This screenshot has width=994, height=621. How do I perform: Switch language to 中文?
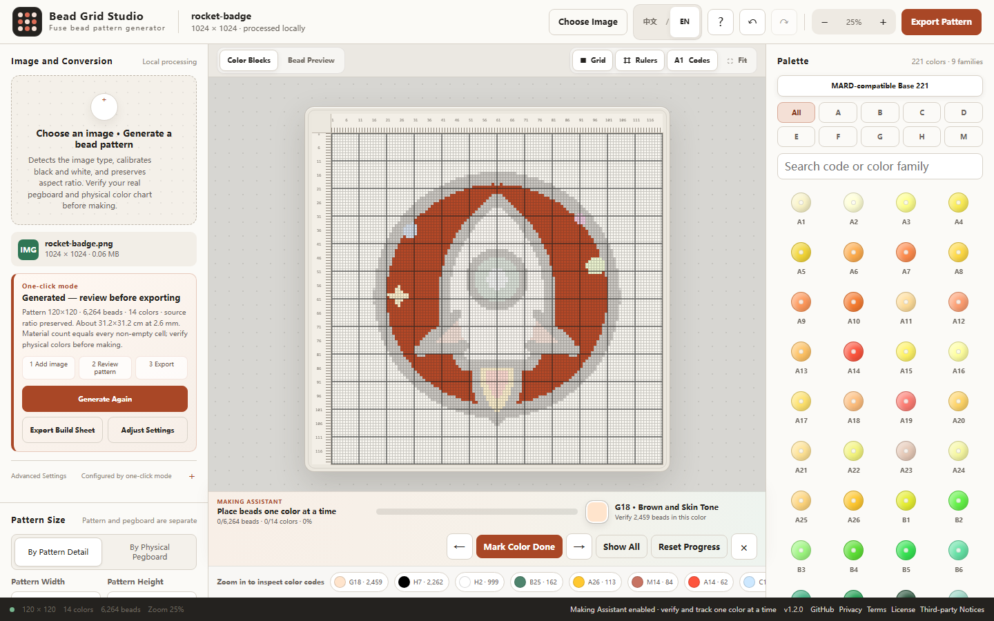click(650, 22)
